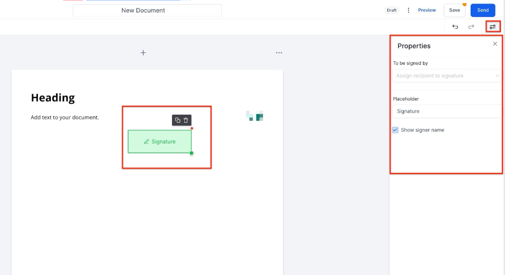Click the Send button
Viewport: 506px width, 275px height.
point(483,10)
